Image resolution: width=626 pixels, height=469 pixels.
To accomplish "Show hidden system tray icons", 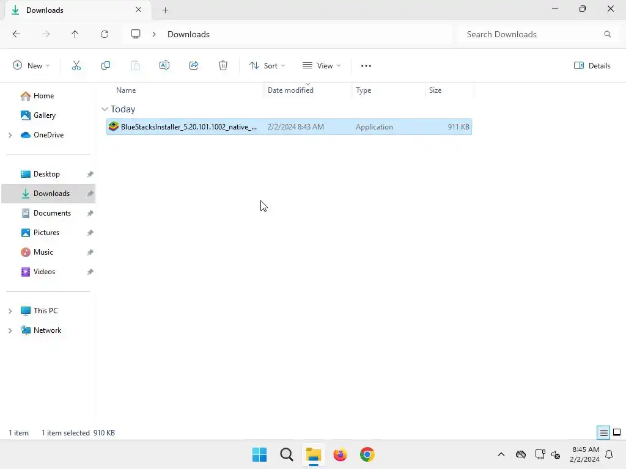I will [x=501, y=454].
